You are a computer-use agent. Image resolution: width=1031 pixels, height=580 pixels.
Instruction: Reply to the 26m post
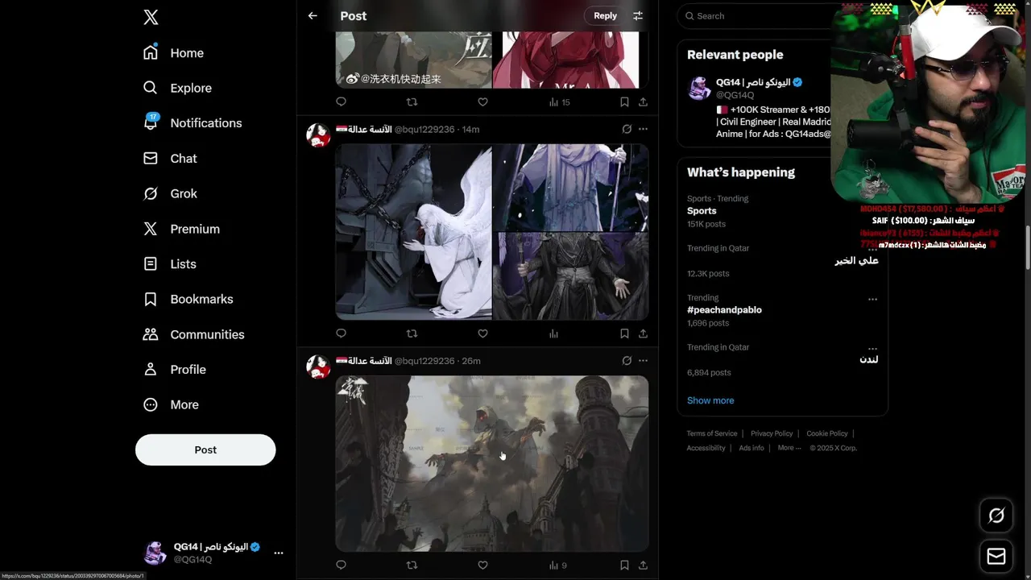tap(341, 565)
